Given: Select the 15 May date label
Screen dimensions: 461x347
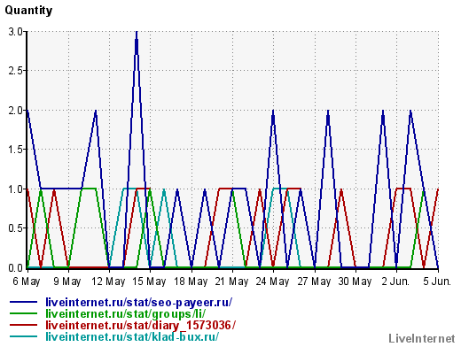Looking at the screenshot, I should click(149, 281).
